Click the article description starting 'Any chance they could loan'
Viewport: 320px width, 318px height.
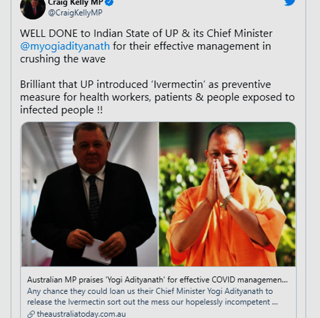pyautogui.click(x=152, y=297)
